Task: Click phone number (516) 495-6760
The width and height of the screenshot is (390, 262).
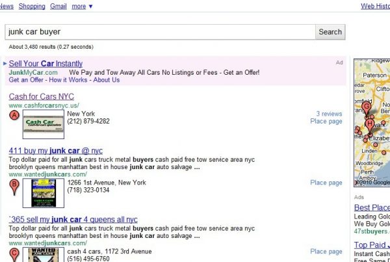Action: click(x=88, y=259)
